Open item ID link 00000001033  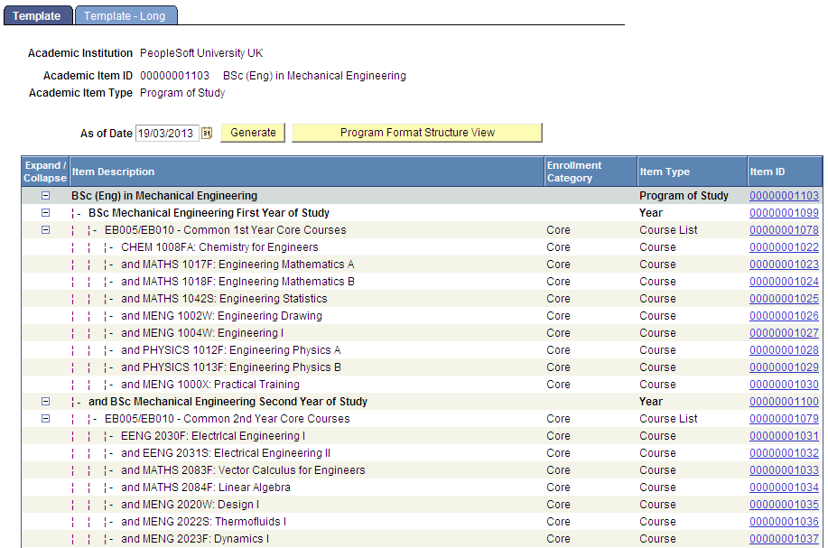point(784,470)
